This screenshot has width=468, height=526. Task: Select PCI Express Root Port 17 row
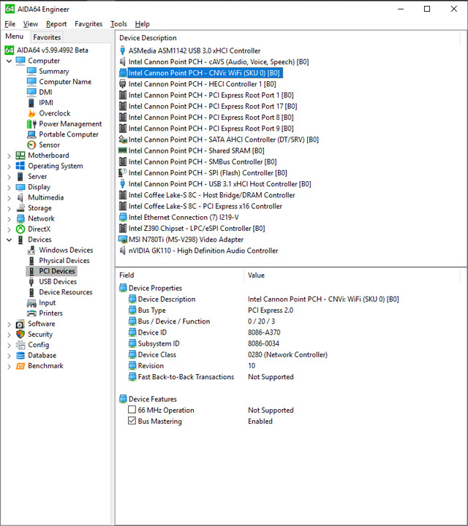coord(213,107)
